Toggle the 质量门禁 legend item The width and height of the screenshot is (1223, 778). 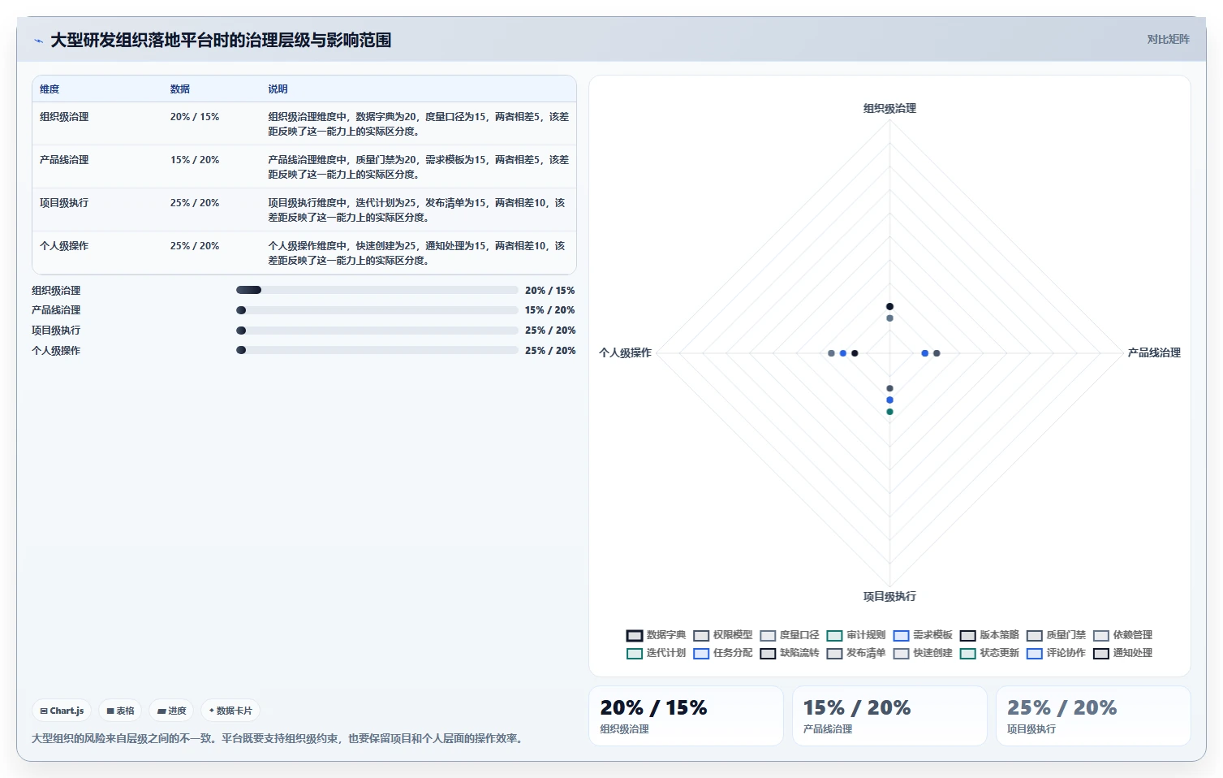(x=1055, y=635)
